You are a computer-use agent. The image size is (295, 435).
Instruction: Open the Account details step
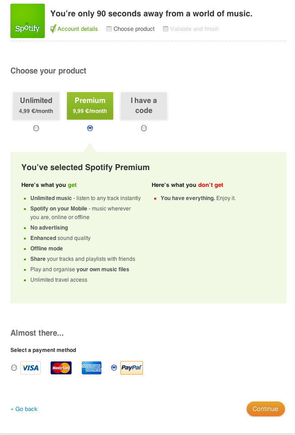click(77, 29)
